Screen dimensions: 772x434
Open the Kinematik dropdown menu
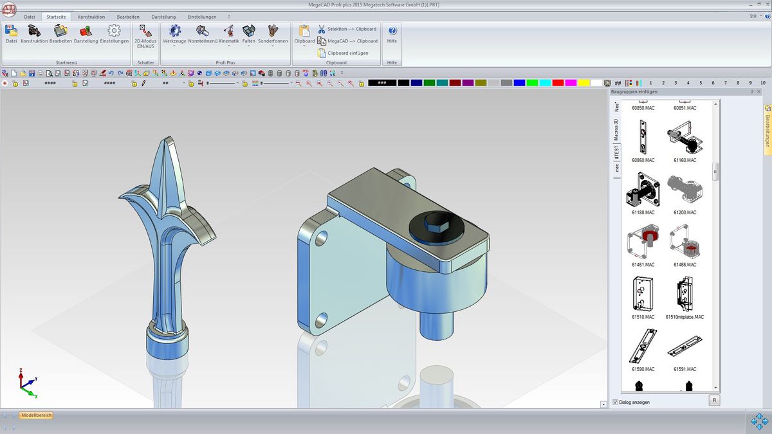[228, 46]
